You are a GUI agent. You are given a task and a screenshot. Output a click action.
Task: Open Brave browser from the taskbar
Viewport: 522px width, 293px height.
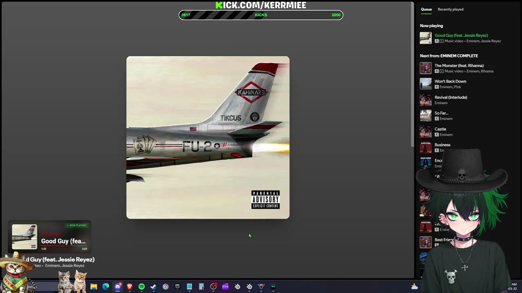point(130,287)
